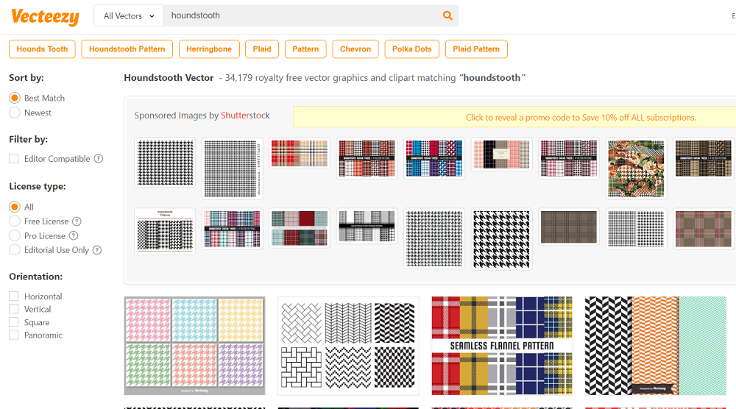Viewport: 736px width, 409px height.
Task: Open the Seamless Flannel Pattern thumbnail
Action: click(x=502, y=345)
